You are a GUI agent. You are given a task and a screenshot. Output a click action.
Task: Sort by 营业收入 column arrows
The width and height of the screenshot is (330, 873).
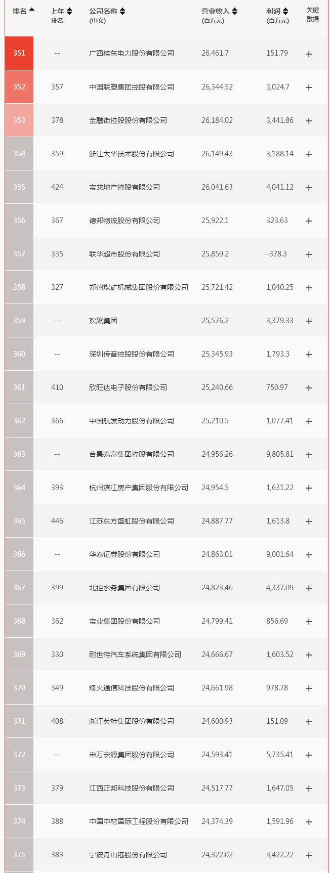(235, 11)
